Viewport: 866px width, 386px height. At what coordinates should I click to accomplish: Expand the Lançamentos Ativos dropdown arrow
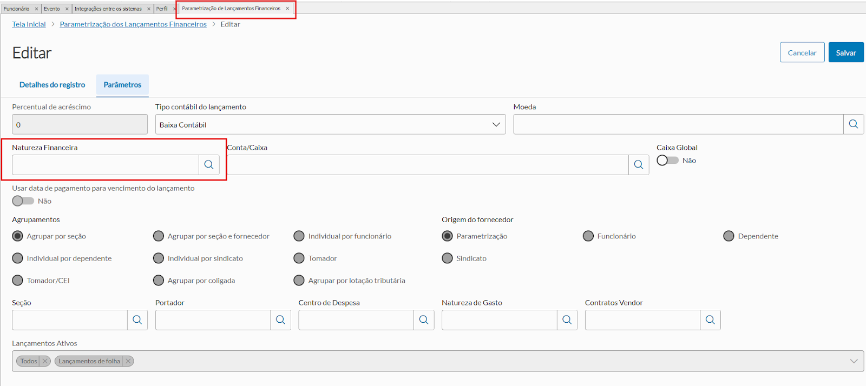tap(854, 361)
